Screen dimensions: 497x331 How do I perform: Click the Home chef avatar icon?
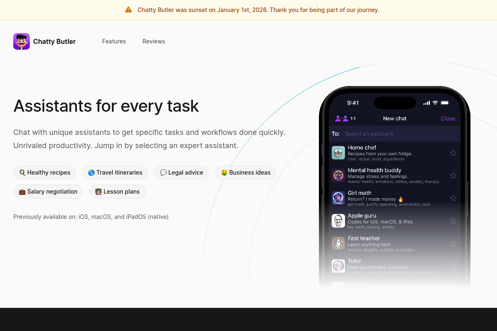[338, 153]
